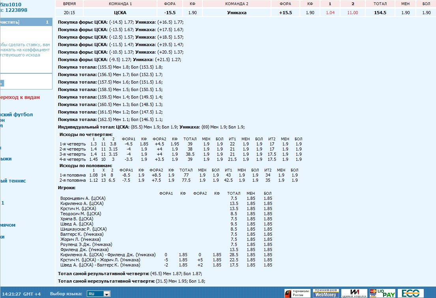
Task: Open the 'ский футбол' sidebar sport link
Action: click(x=17, y=114)
